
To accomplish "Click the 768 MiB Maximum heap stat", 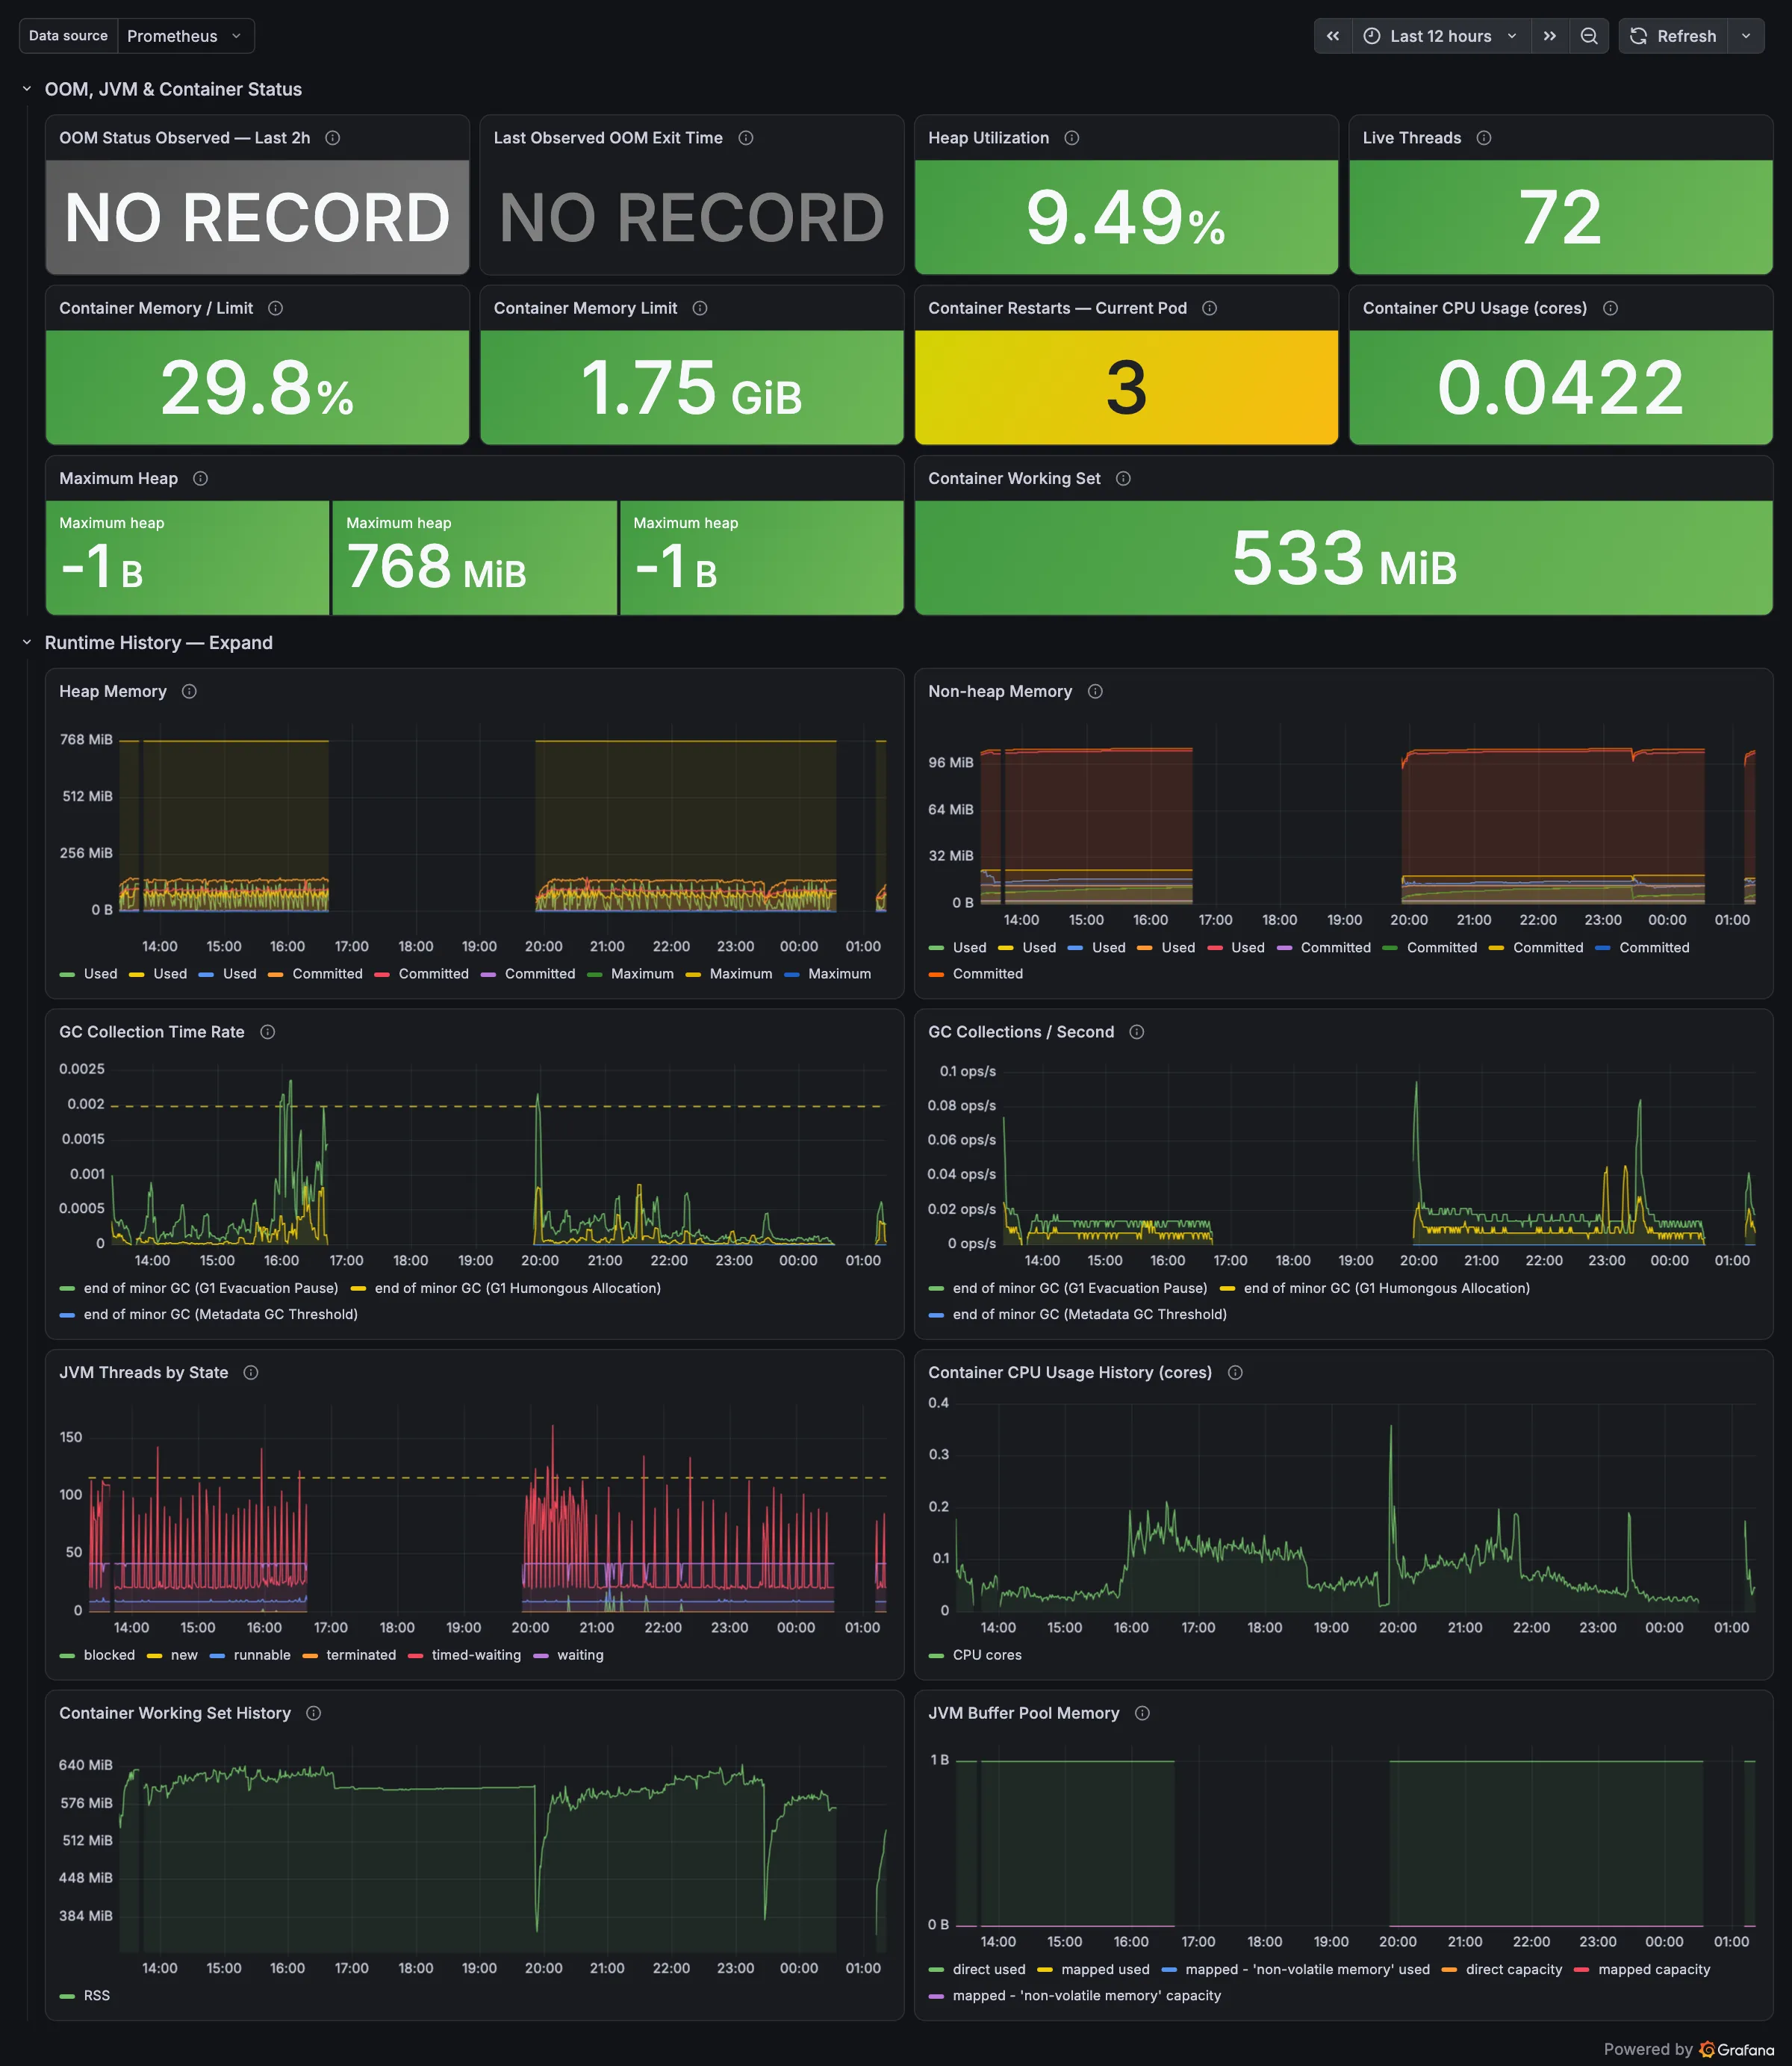I will click(436, 566).
